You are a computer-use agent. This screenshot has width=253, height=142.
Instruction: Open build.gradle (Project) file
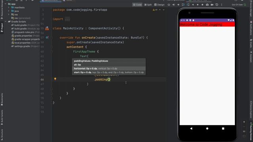coord(25,25)
